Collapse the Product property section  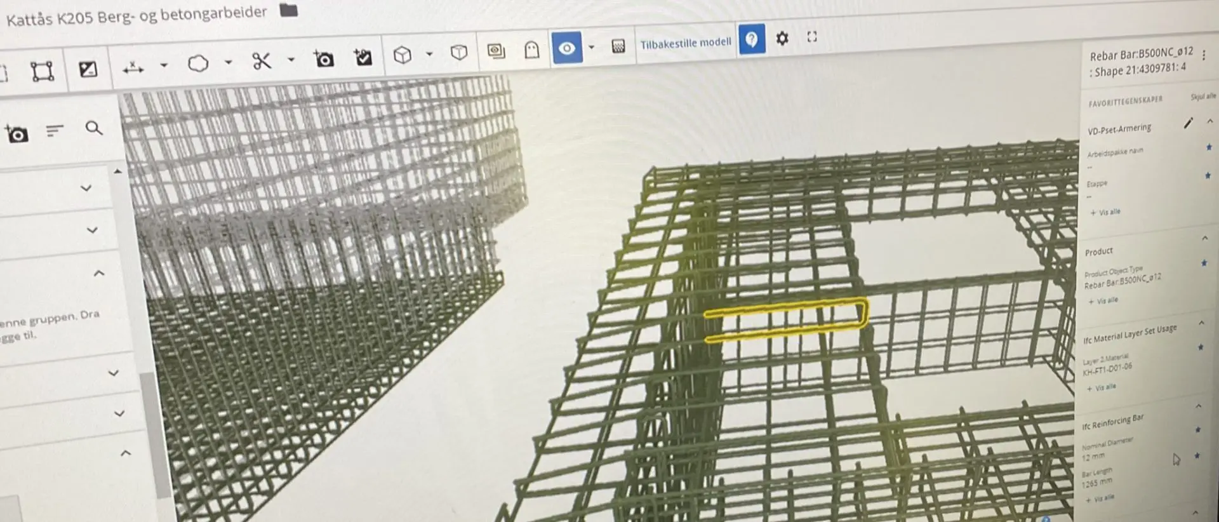1205,238
